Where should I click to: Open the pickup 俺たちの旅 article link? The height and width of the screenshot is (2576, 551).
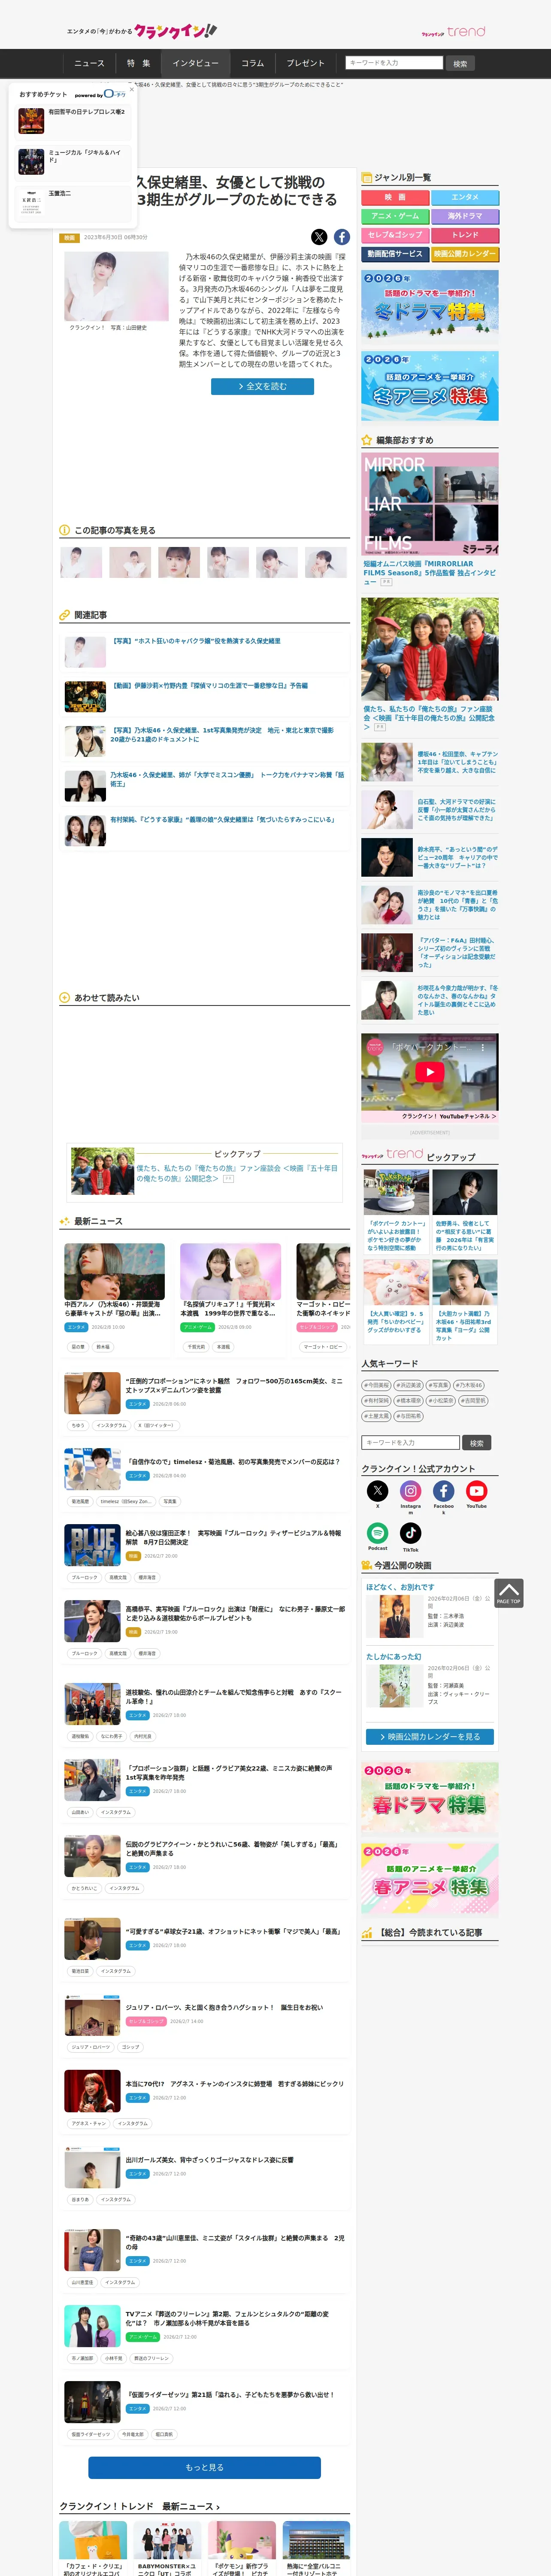point(237,1173)
